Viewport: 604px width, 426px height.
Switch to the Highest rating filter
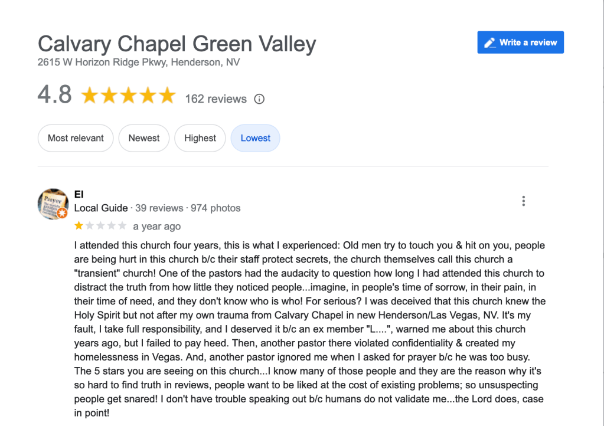[x=200, y=138]
